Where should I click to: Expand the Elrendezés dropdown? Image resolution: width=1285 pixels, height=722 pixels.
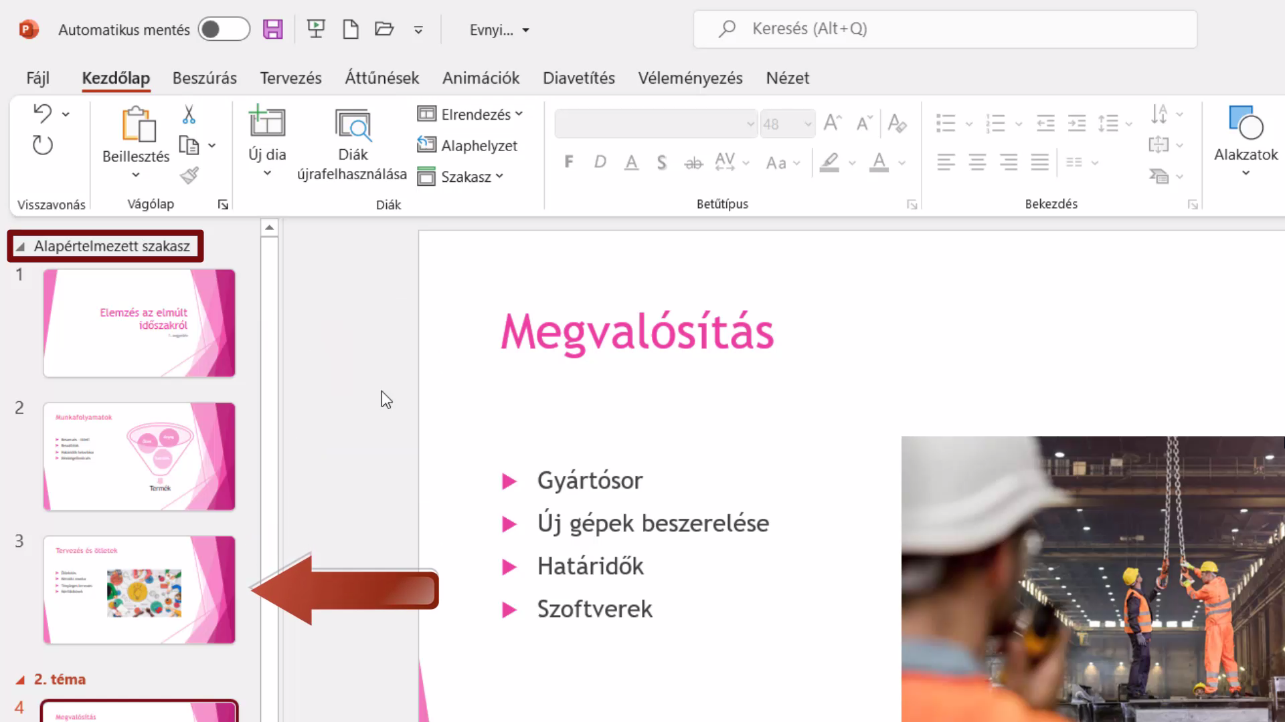470,114
